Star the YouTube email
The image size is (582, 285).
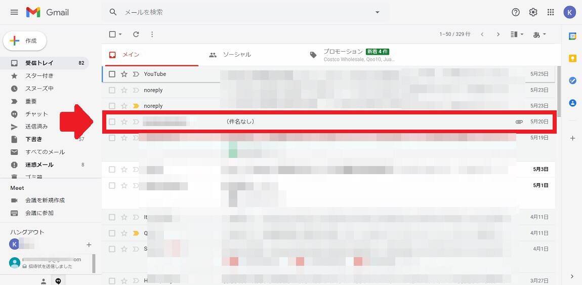(x=124, y=74)
